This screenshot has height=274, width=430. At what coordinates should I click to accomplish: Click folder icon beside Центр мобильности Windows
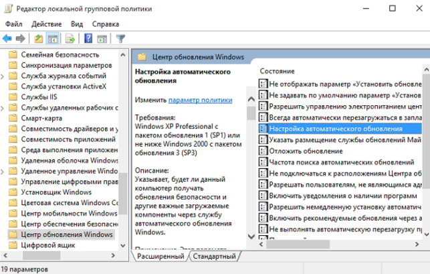[13, 213]
